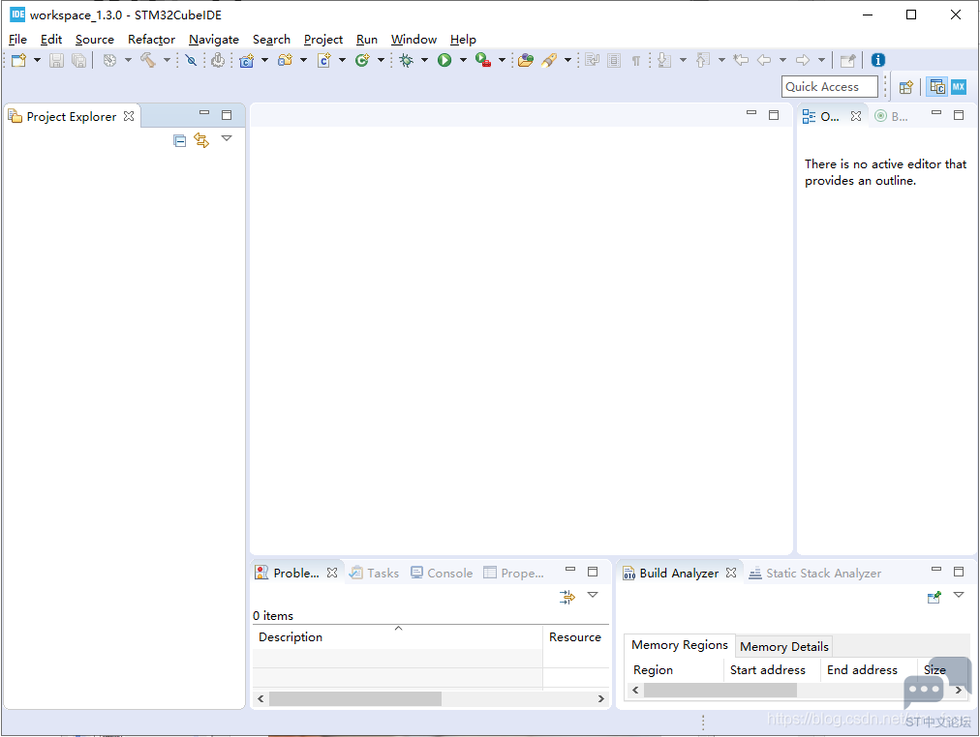This screenshot has height=737, width=980.
Task: Open the Information Center icon
Action: [x=878, y=60]
